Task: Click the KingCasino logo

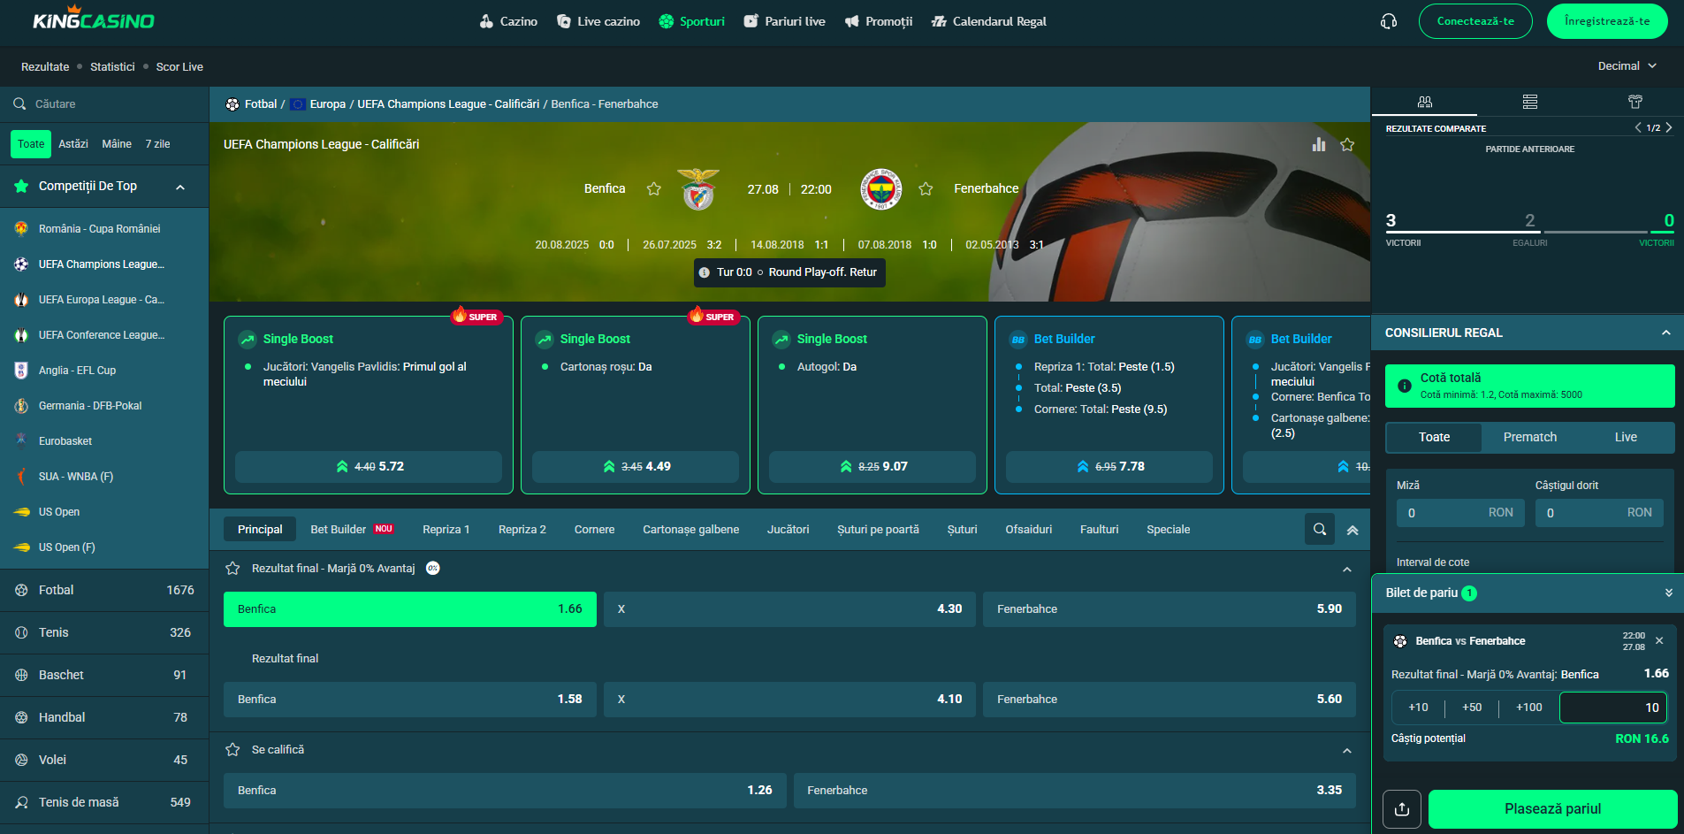Action: 94,19
